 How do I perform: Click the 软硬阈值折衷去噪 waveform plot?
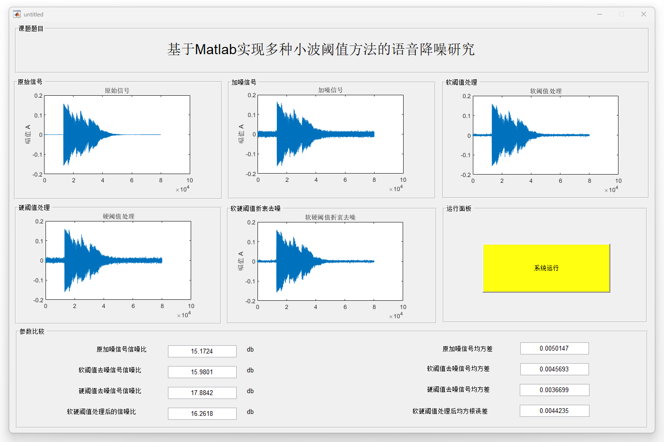(x=330, y=262)
